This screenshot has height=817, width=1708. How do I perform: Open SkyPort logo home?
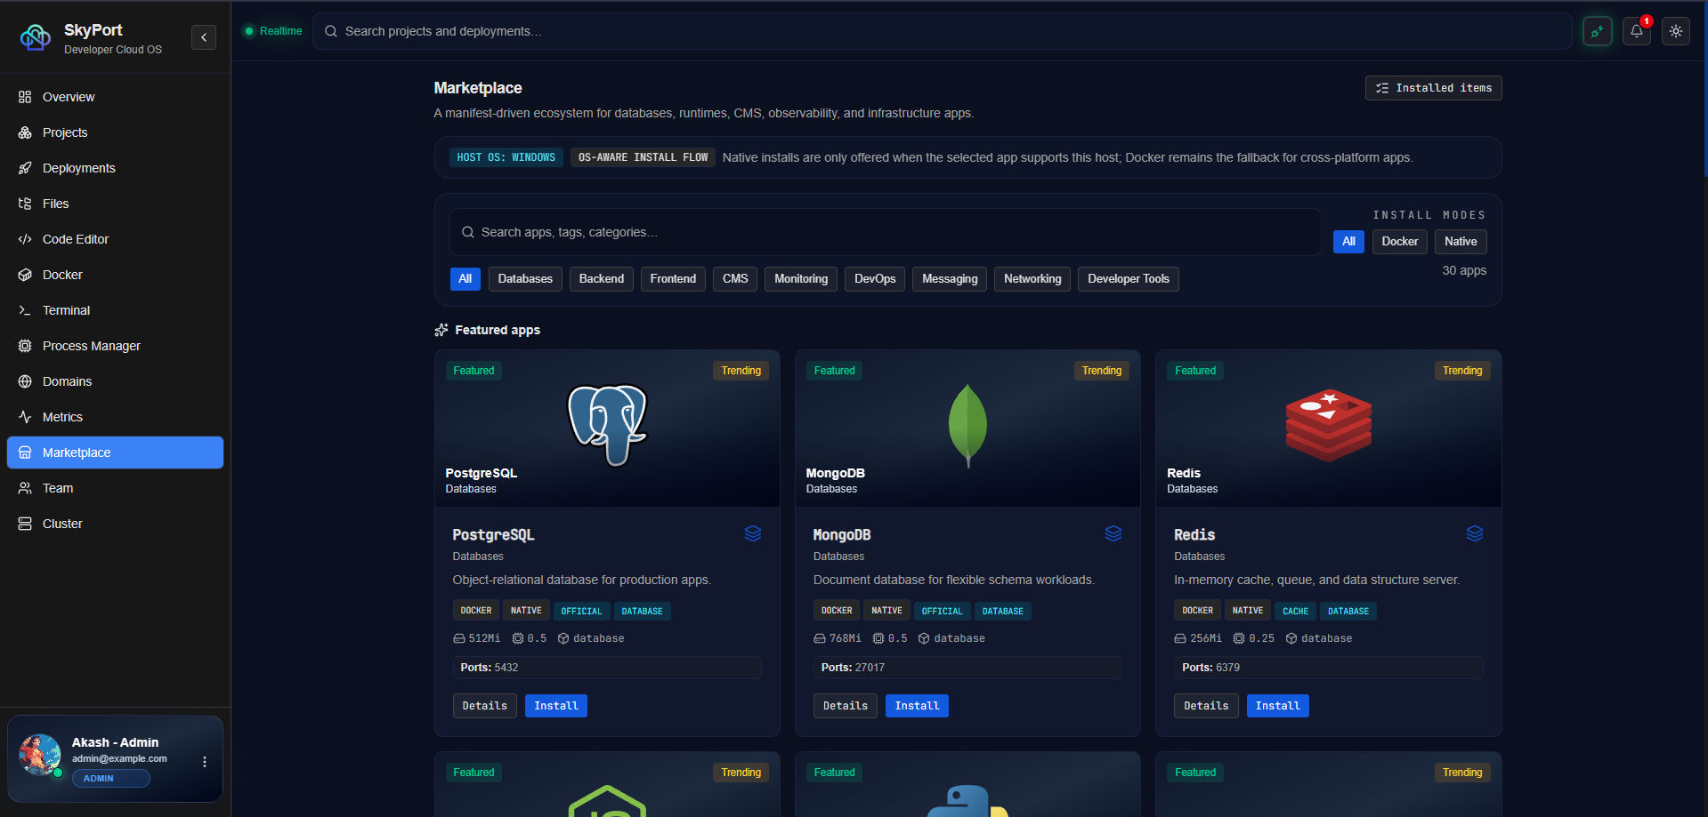[36, 37]
